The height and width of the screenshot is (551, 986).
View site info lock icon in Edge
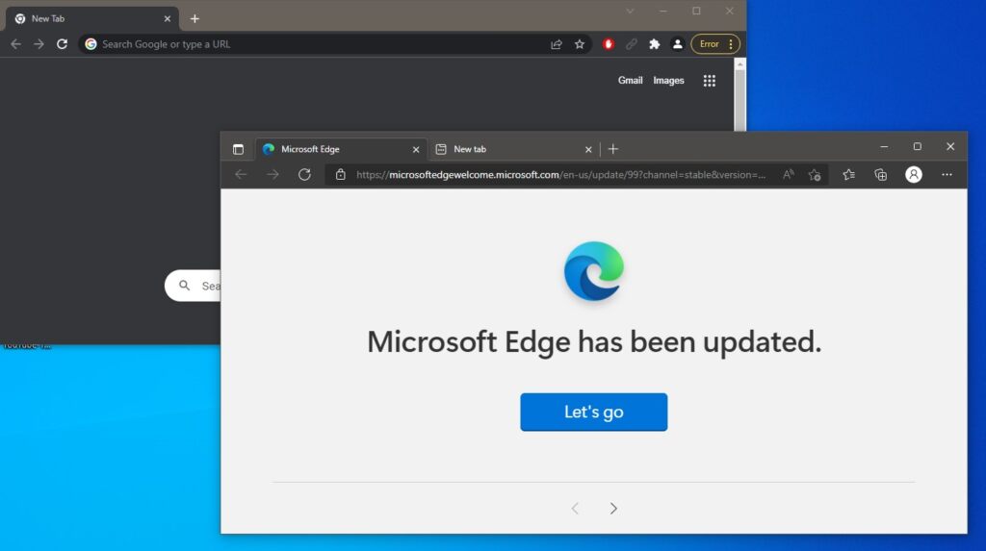340,175
